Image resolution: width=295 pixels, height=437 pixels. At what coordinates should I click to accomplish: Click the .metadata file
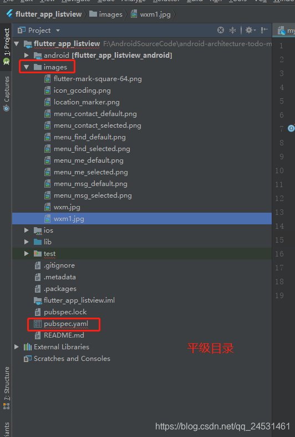59,277
